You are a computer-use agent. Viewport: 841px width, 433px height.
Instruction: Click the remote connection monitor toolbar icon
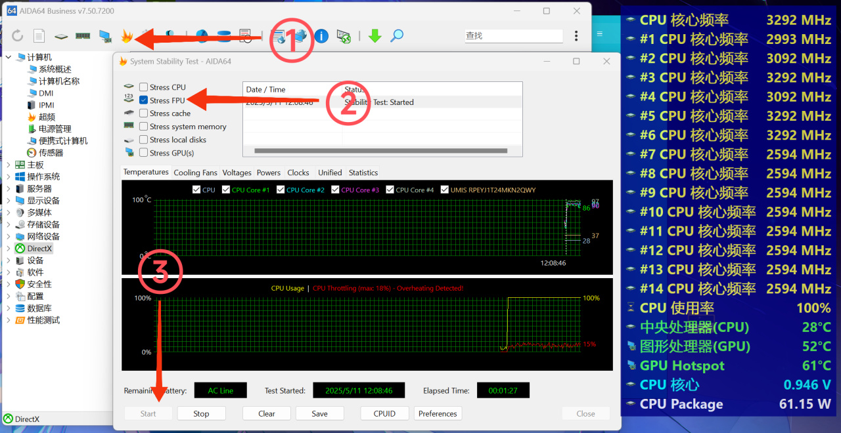343,36
